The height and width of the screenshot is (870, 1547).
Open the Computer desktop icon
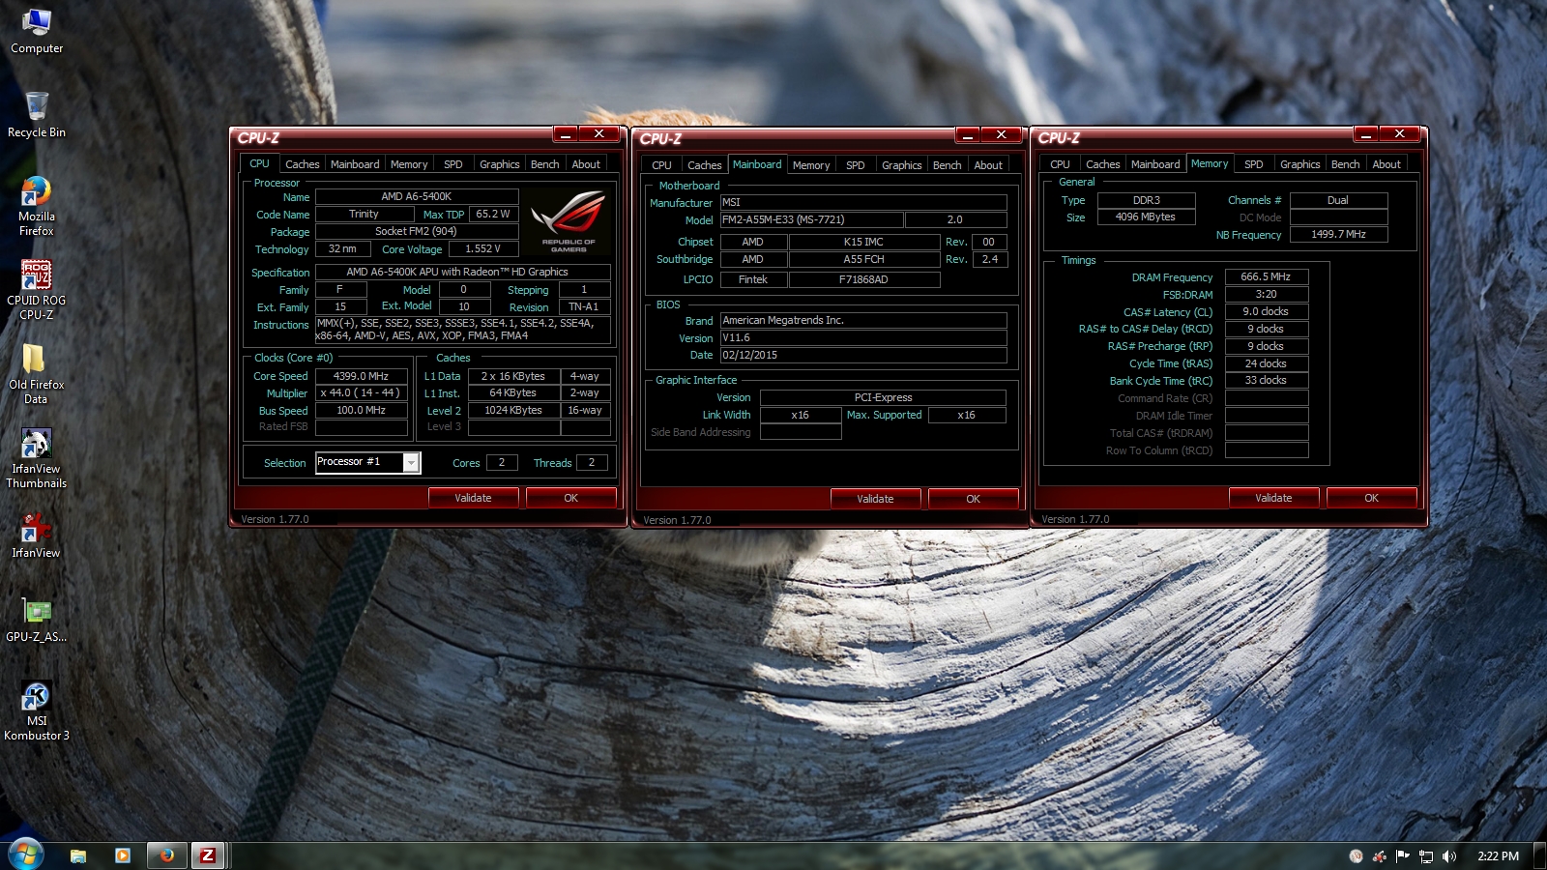click(x=37, y=31)
